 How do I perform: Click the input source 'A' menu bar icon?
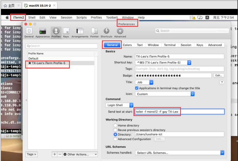pos(207,17)
